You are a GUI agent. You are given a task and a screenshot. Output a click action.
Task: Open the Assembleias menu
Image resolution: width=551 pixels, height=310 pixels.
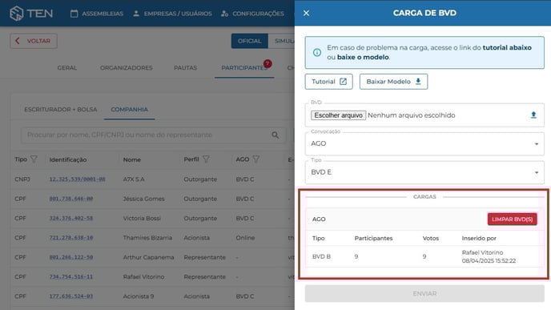click(x=97, y=14)
